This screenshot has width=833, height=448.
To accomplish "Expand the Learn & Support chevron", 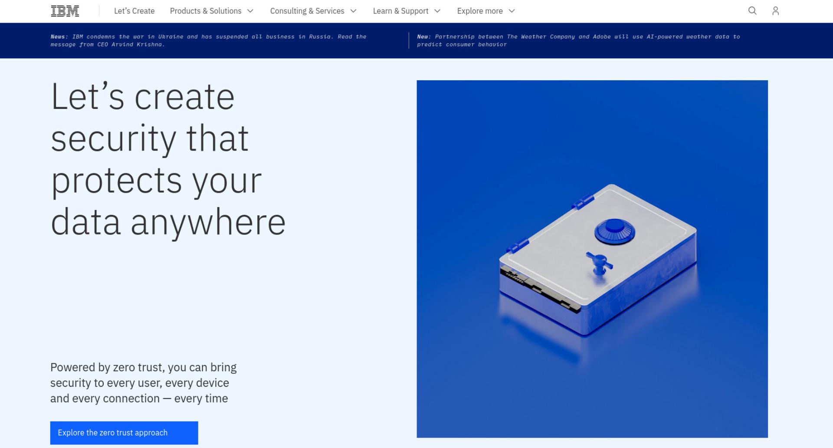I will tap(437, 11).
